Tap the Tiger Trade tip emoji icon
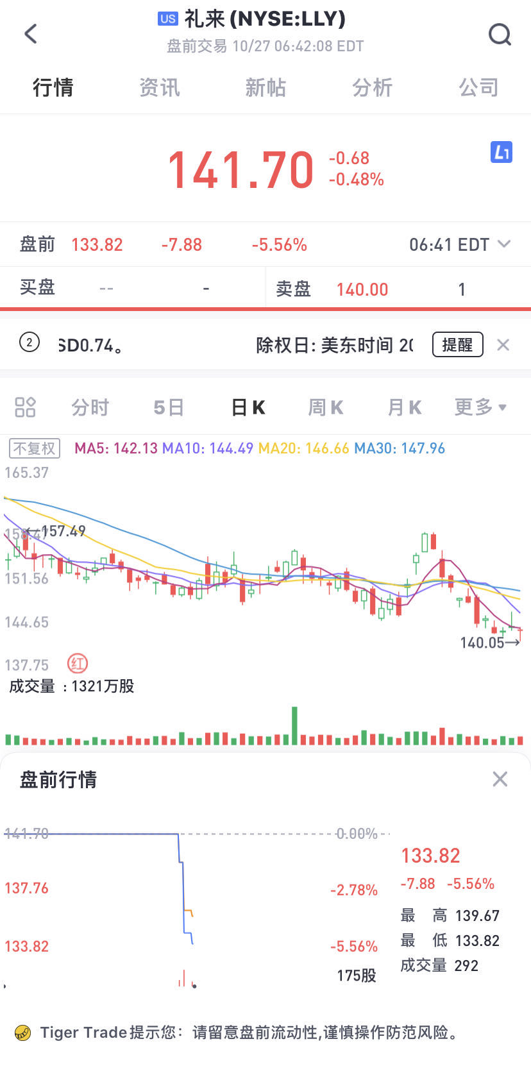531x1073 pixels. tap(22, 1033)
